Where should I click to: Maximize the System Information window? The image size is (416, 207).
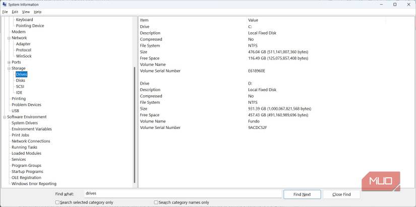(x=395, y=5)
